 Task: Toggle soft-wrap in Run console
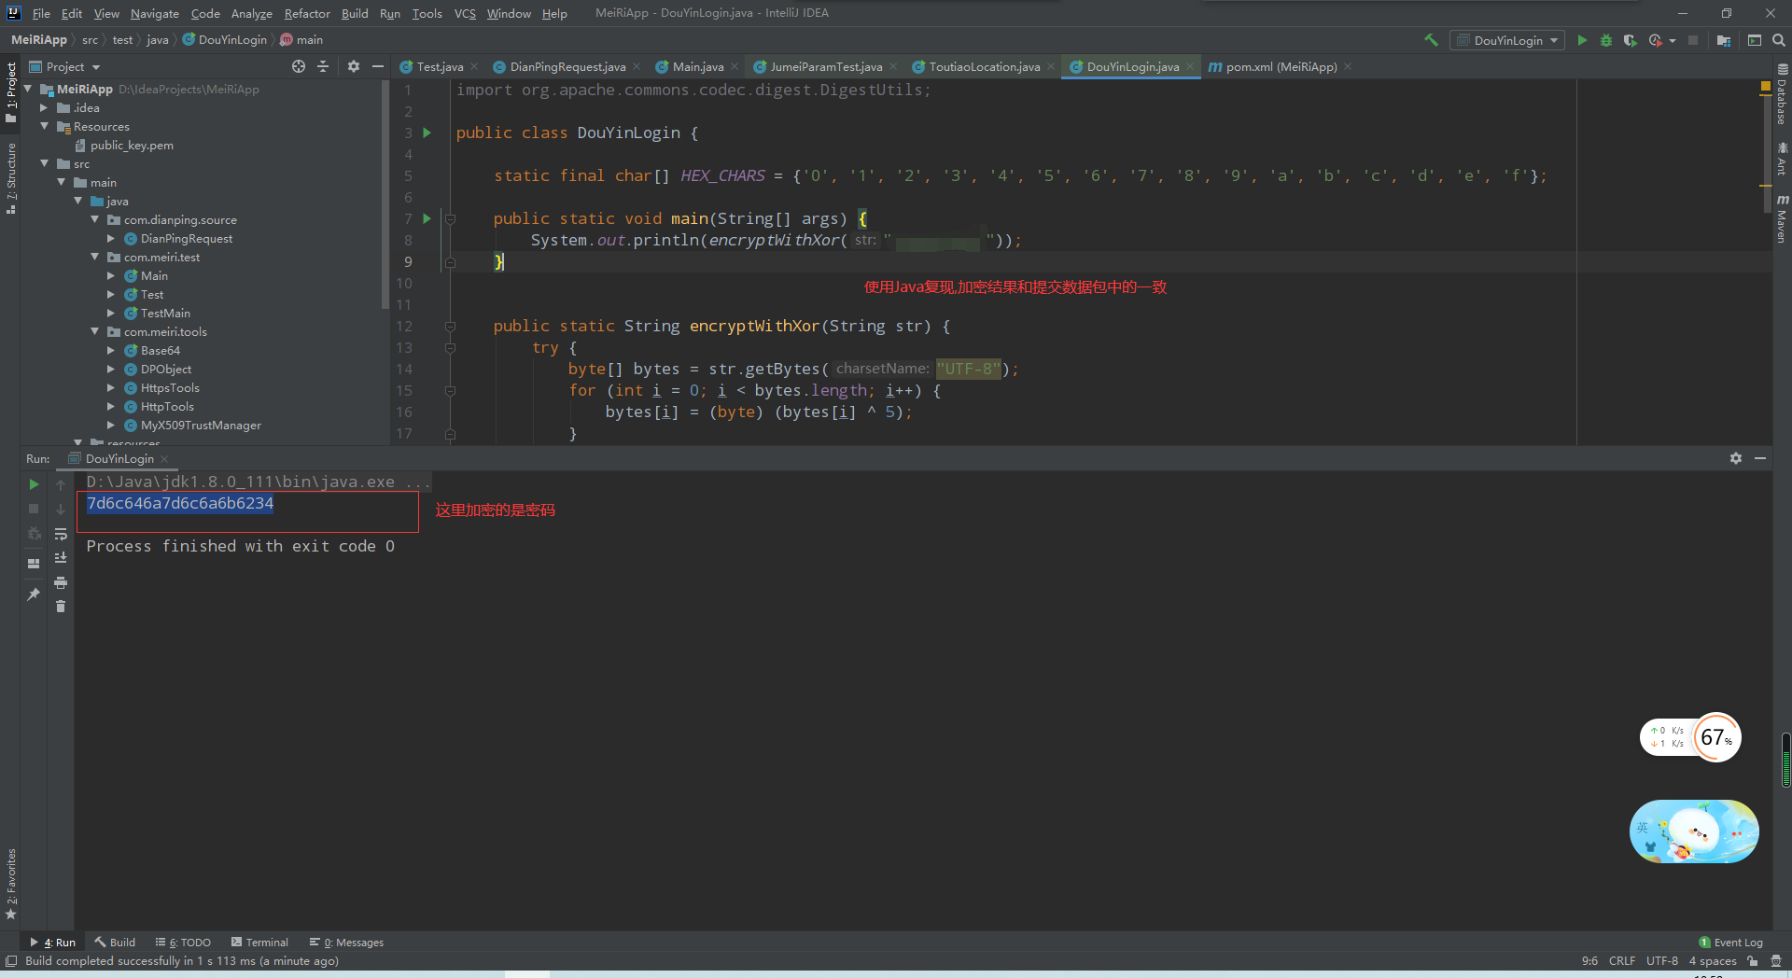coord(61,534)
